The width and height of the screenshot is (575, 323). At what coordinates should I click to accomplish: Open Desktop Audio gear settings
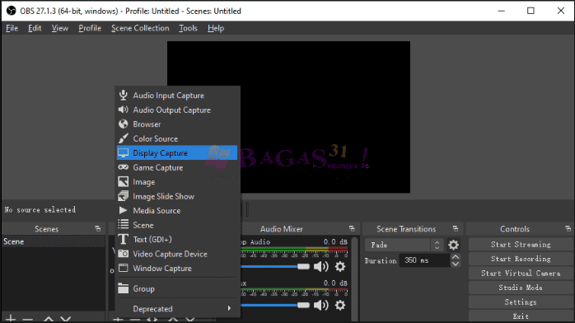[x=340, y=266]
